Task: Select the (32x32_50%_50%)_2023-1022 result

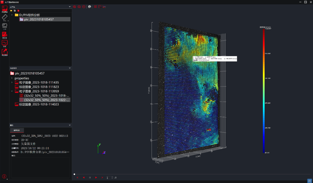Action: point(45,100)
